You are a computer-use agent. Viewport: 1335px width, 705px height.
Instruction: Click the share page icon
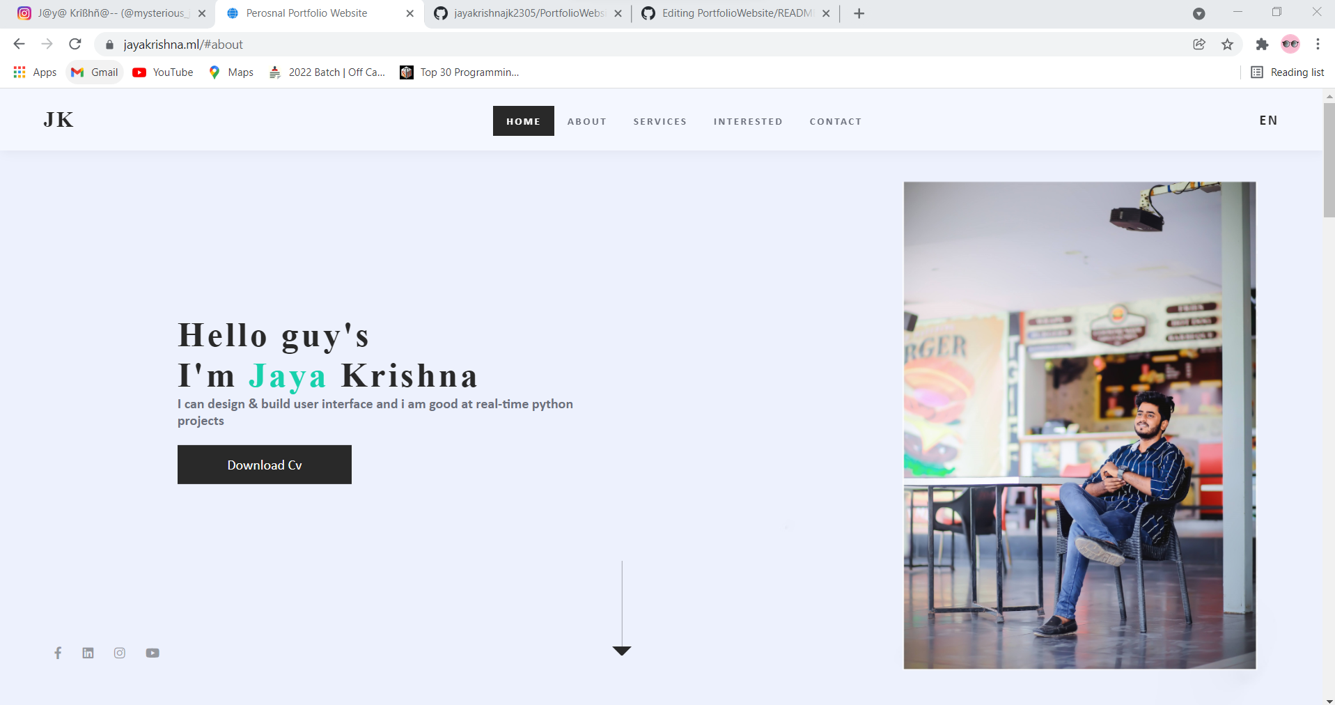pyautogui.click(x=1199, y=44)
